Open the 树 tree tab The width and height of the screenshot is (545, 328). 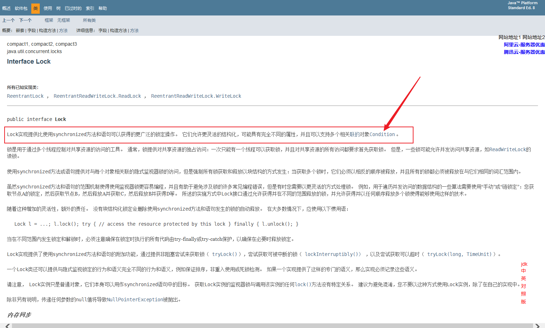click(x=58, y=8)
